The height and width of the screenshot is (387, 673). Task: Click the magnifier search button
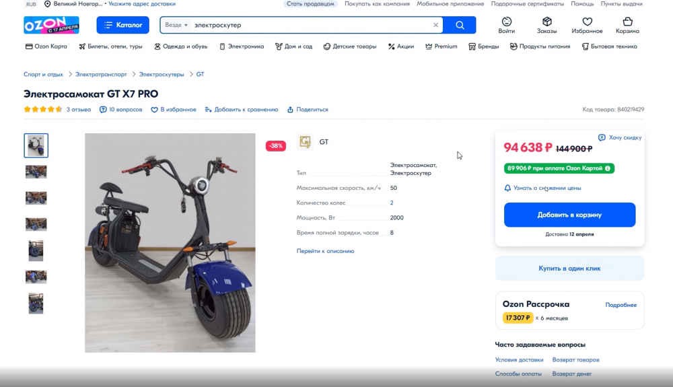tap(460, 25)
